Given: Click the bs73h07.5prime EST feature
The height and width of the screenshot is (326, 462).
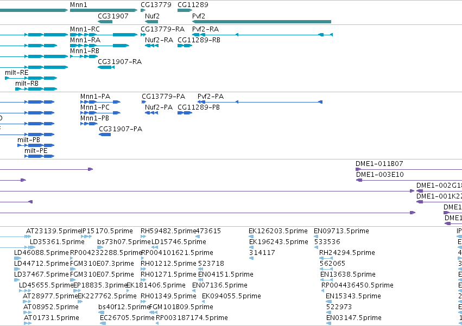Looking at the screenshot, I should 100,247.
